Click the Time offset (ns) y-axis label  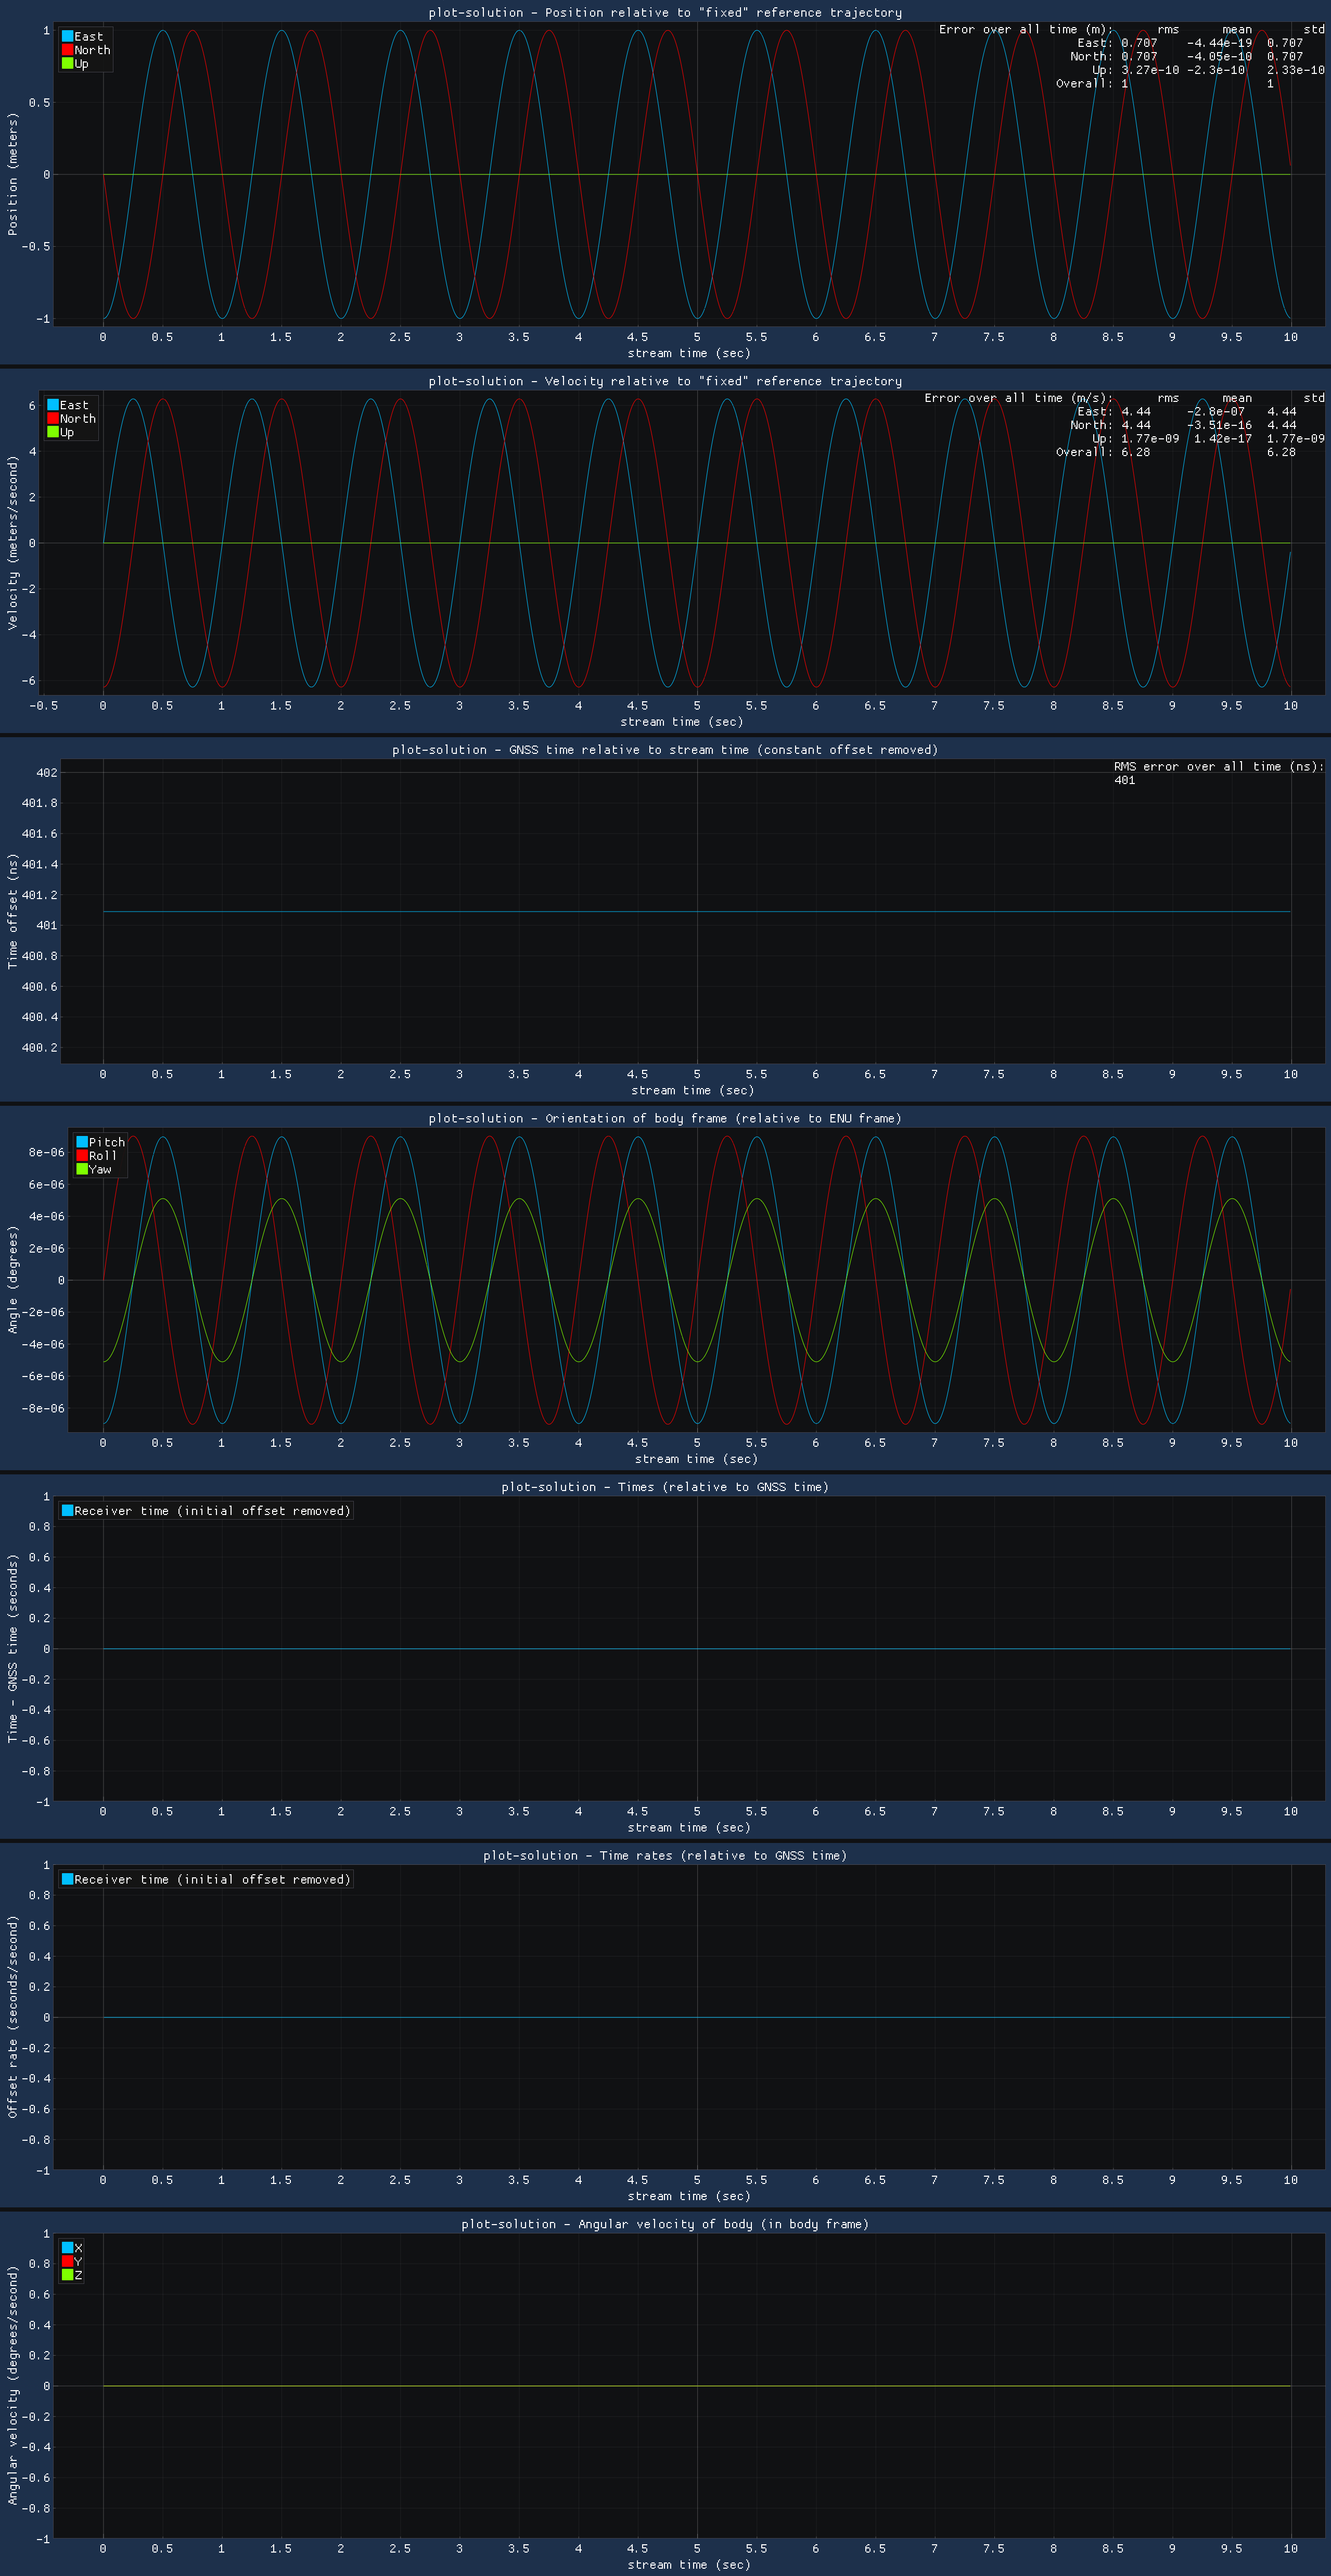pyautogui.click(x=13, y=911)
